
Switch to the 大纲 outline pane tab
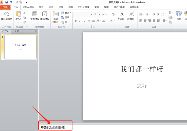point(17,32)
